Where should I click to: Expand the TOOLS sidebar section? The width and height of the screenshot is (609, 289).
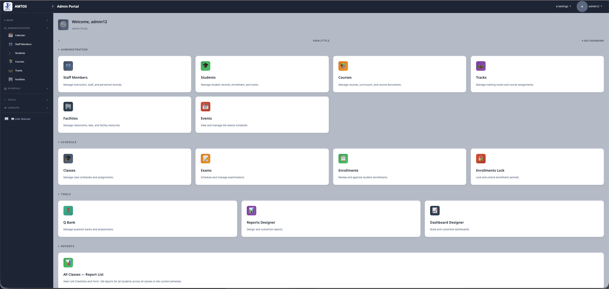point(26,100)
